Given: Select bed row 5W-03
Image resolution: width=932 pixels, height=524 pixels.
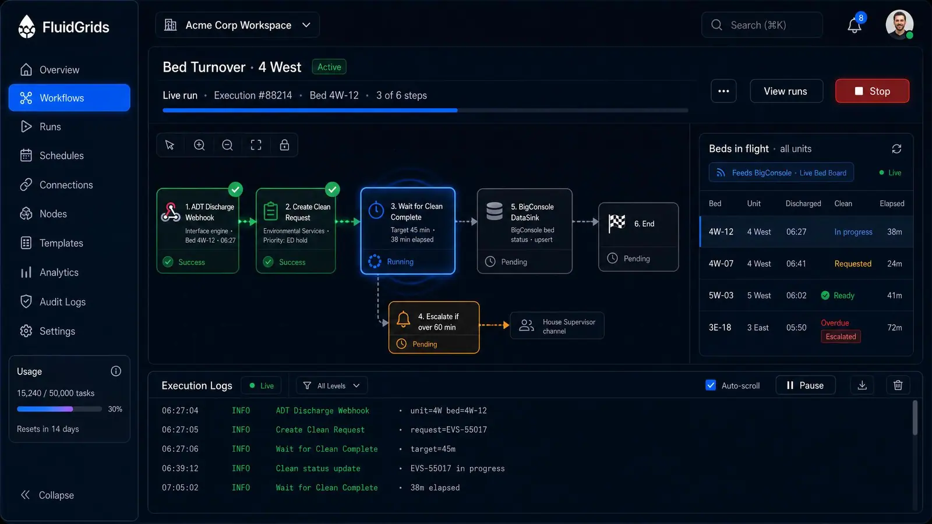Looking at the screenshot, I should [806, 295].
